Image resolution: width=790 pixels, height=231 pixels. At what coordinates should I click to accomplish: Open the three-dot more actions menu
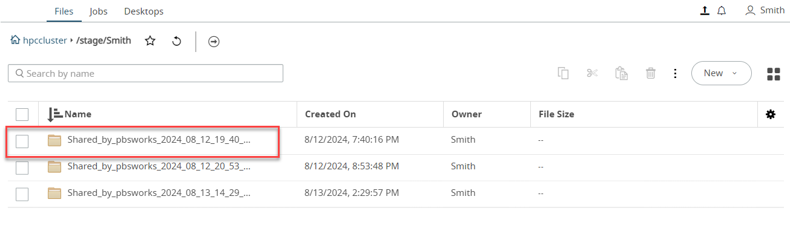[675, 73]
